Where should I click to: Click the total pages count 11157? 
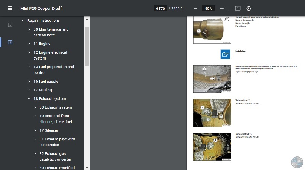[177, 8]
